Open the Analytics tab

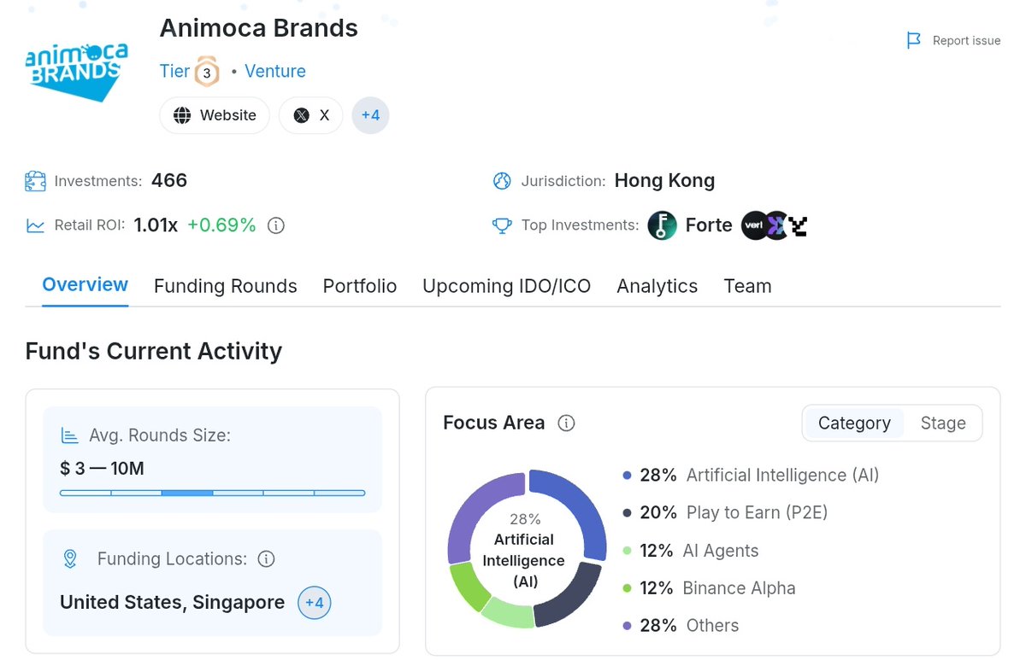coord(657,286)
